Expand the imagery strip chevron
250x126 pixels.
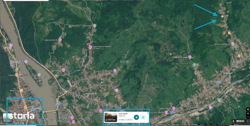pos(248,121)
